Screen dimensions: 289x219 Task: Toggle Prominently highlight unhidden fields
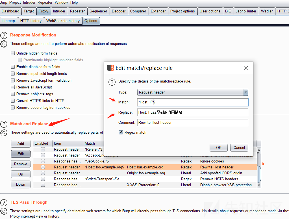[20, 60]
